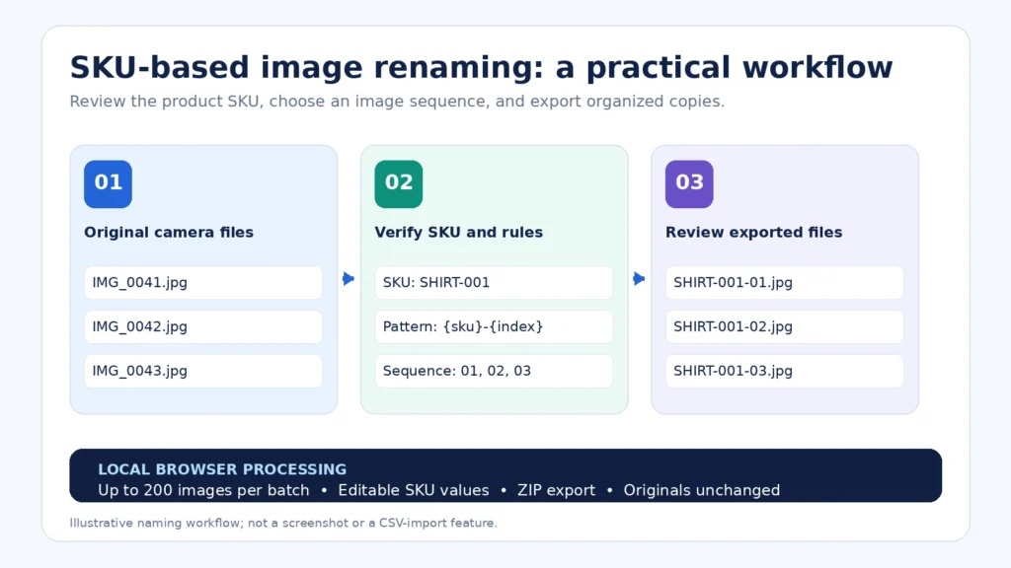The image size is (1011, 568).
Task: Click the Editable SKU values text
Action: [414, 491]
